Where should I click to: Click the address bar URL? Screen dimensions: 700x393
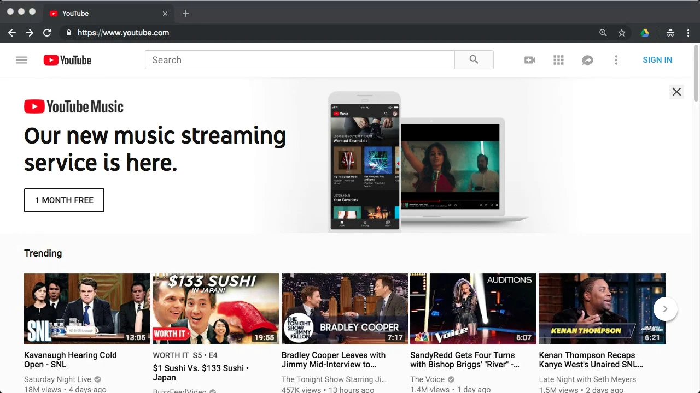[123, 33]
